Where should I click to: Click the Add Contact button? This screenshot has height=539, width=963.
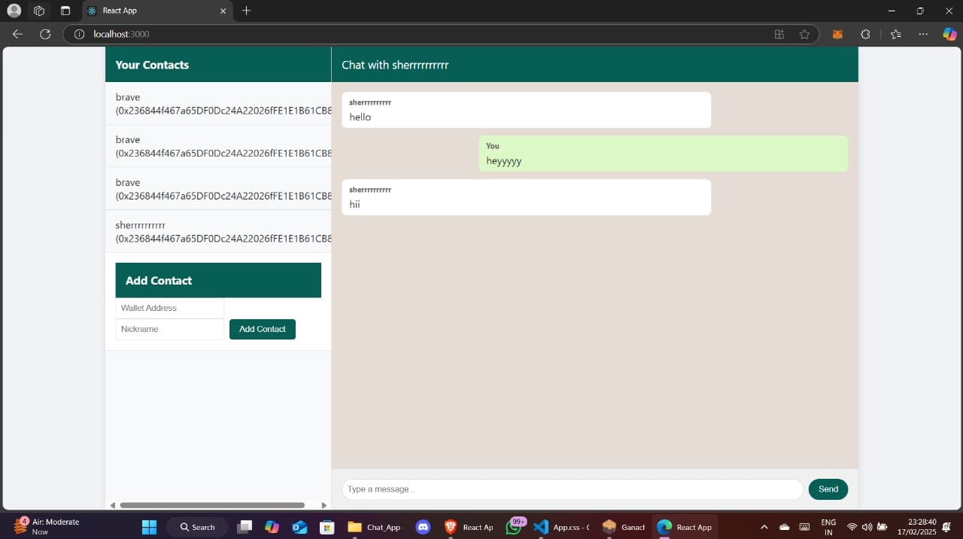(262, 329)
